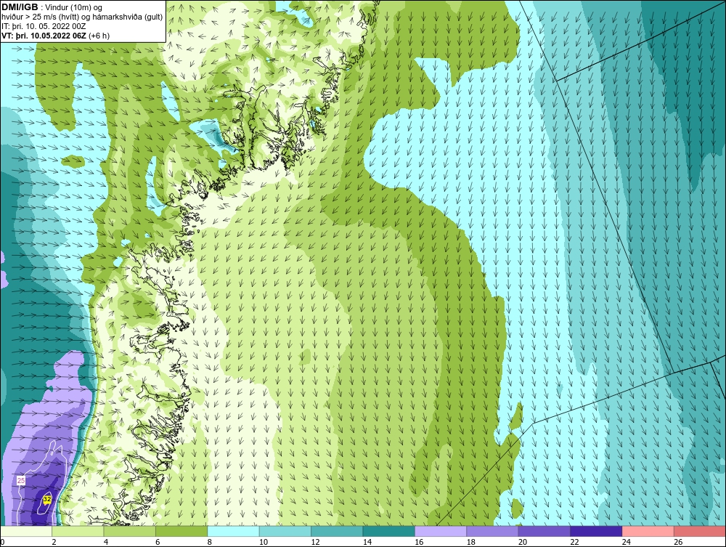Screen dimensions: 726x547
Task: Select the lavender 16–18 m/s legend swatch
Action: 441,531
